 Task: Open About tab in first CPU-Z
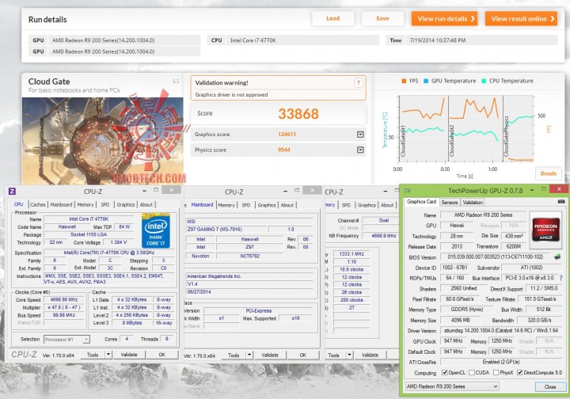pyautogui.click(x=146, y=204)
